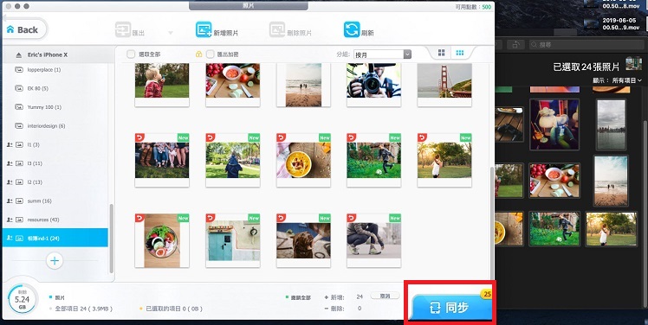Click the sidebar album list scrollbar

pyautogui.click(x=111, y=238)
